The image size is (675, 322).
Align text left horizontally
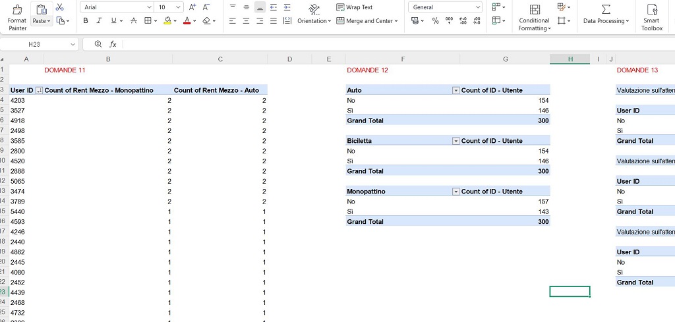(233, 20)
